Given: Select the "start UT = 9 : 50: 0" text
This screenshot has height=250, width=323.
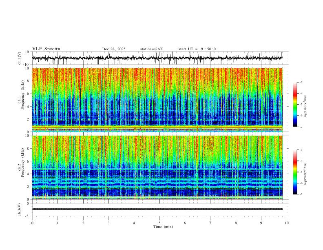Looking at the screenshot, I should (197, 49).
